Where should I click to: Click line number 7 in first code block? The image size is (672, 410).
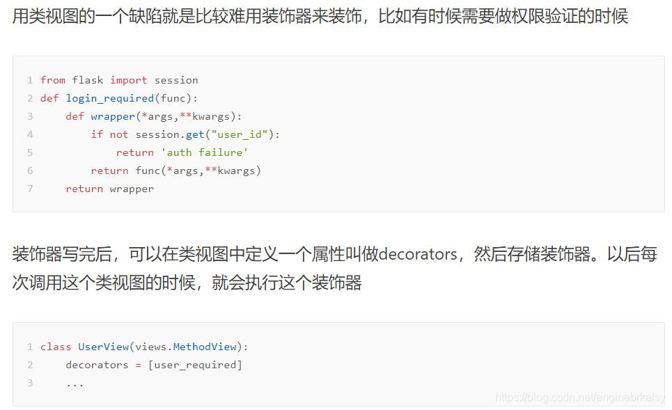click(x=30, y=189)
